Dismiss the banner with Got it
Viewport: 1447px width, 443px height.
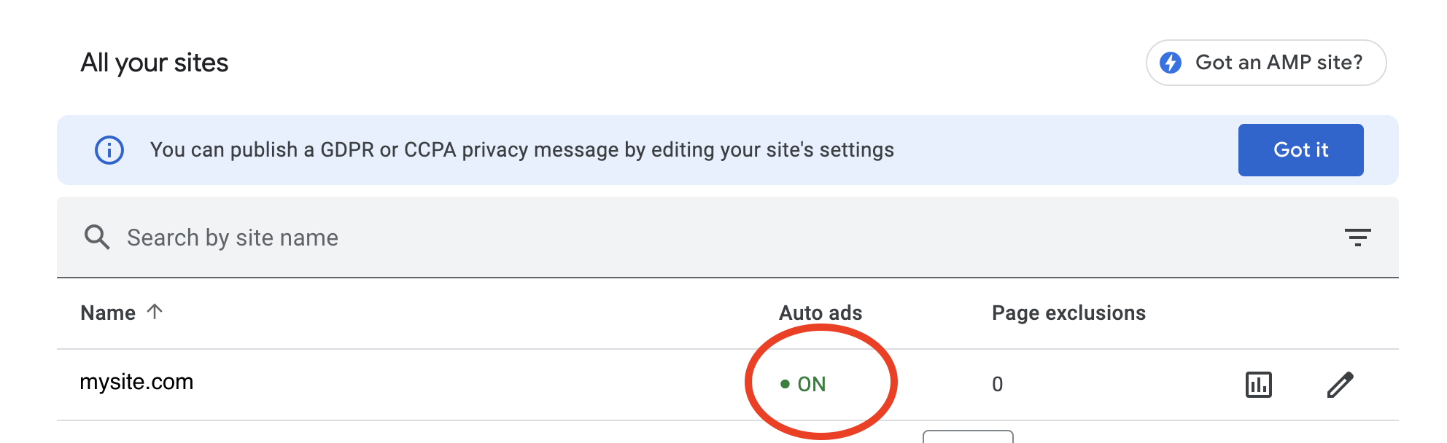coord(1300,150)
